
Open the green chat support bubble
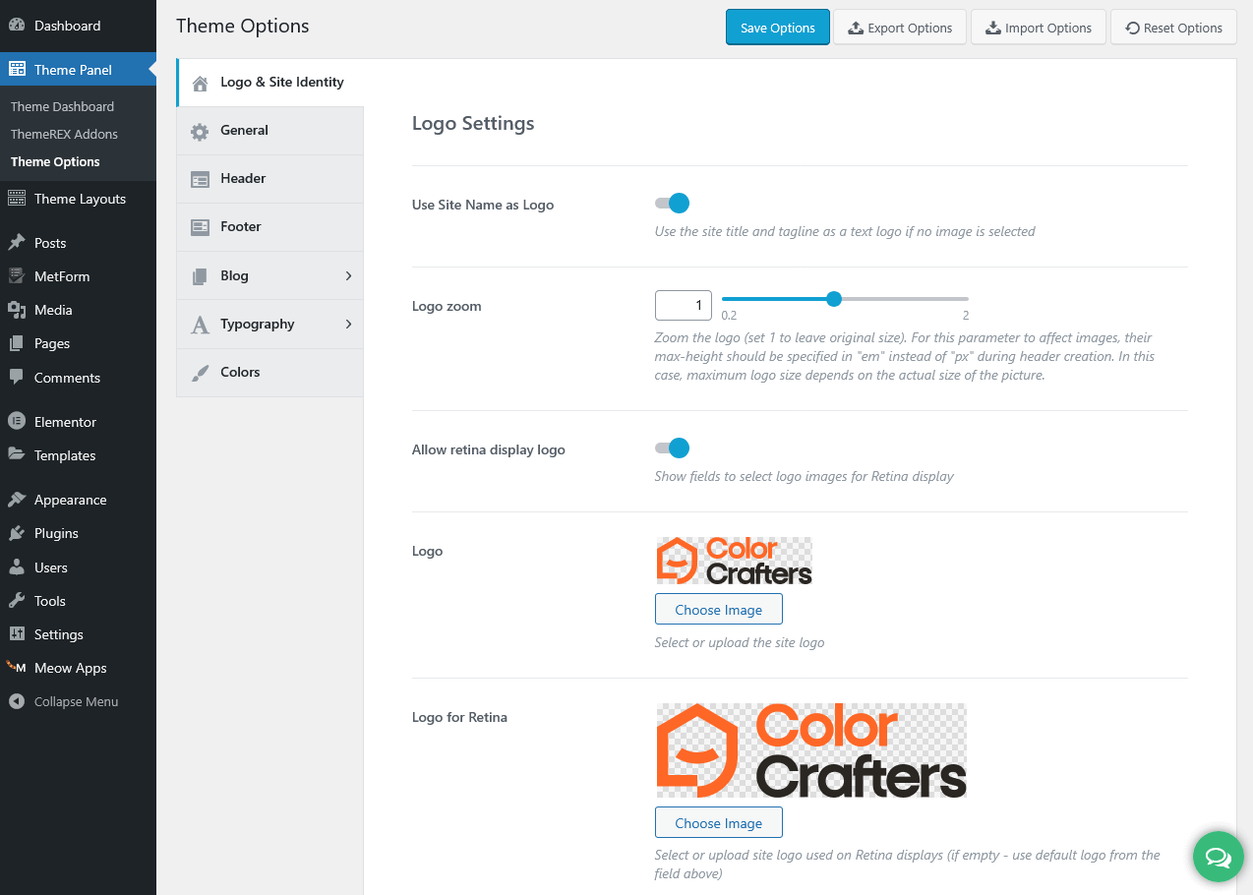(1219, 858)
